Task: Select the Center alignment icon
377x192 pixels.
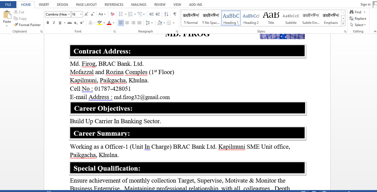Action: [127, 23]
